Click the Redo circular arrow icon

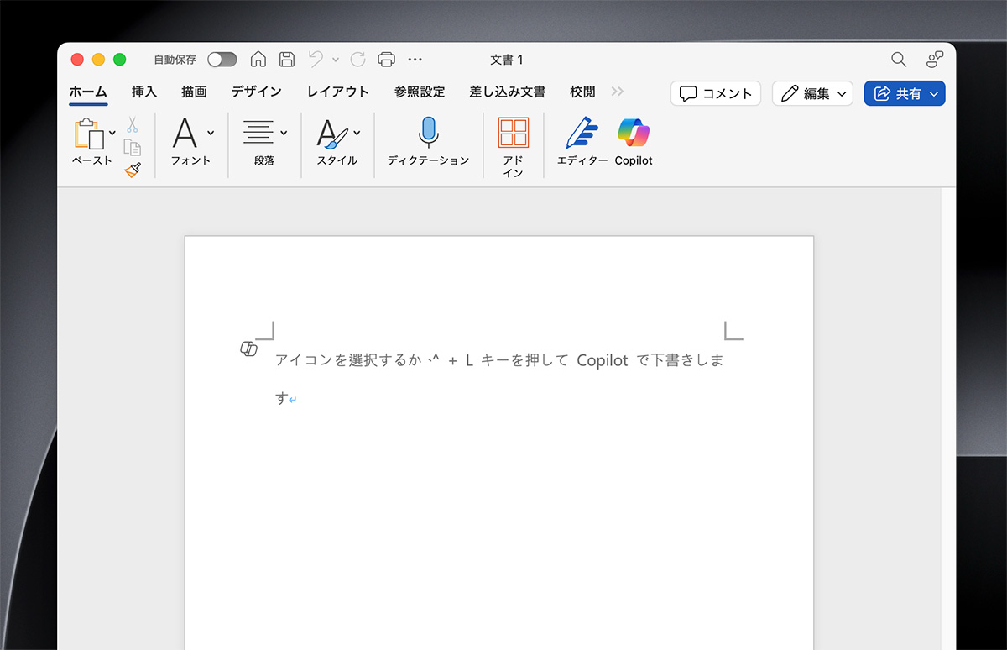tap(358, 60)
